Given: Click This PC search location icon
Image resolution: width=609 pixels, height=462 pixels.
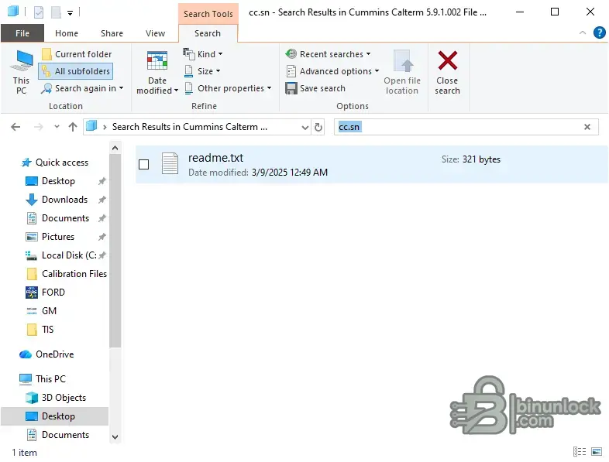Looking at the screenshot, I should (x=22, y=72).
